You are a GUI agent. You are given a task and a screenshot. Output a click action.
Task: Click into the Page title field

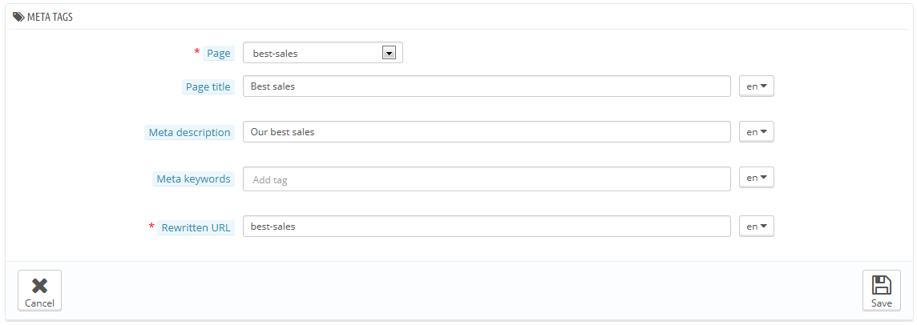tap(487, 86)
